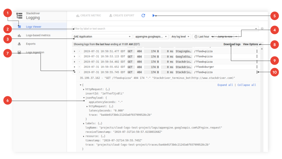Click the severity icon on the 10:59:55.652 row
Screen dimensions: 282x159
(79, 67)
